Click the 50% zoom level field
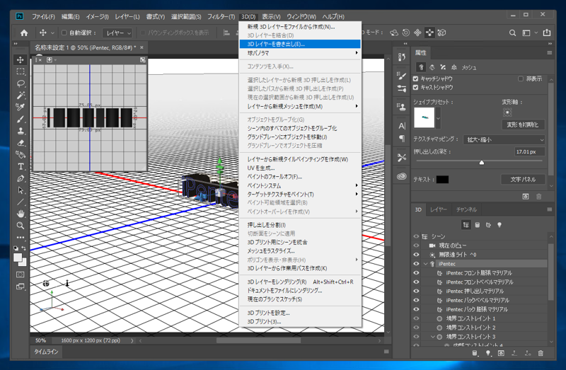This screenshot has width=566, height=370. coord(41,340)
